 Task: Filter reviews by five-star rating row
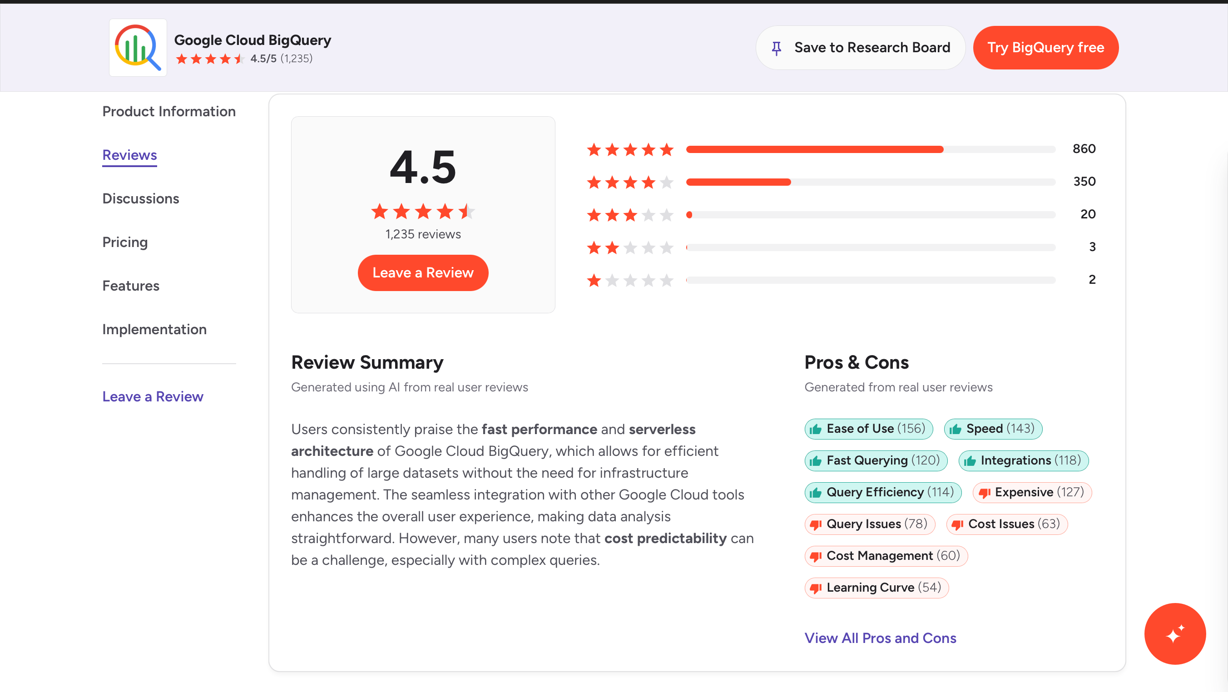[842, 150]
